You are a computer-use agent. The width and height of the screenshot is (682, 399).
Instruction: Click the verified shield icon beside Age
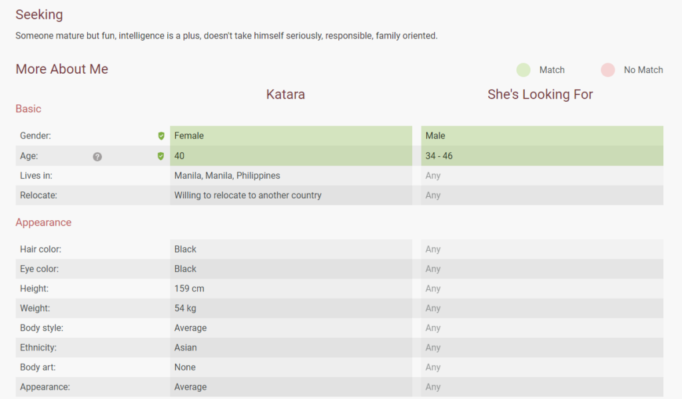click(x=161, y=156)
